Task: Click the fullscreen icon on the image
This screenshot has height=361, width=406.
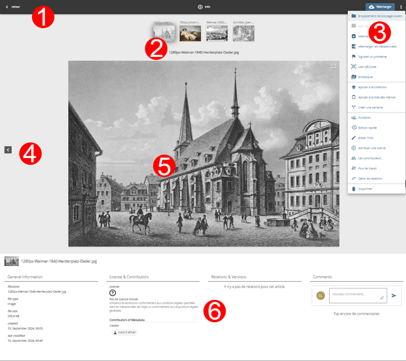Action: 334,66
